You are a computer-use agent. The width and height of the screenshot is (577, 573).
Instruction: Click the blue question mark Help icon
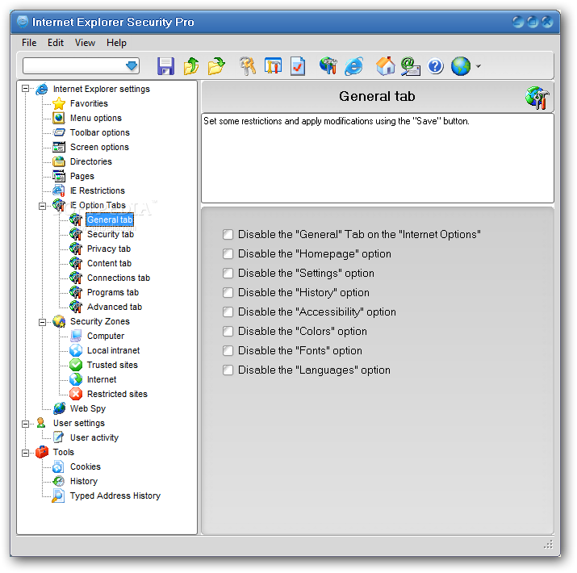click(436, 67)
